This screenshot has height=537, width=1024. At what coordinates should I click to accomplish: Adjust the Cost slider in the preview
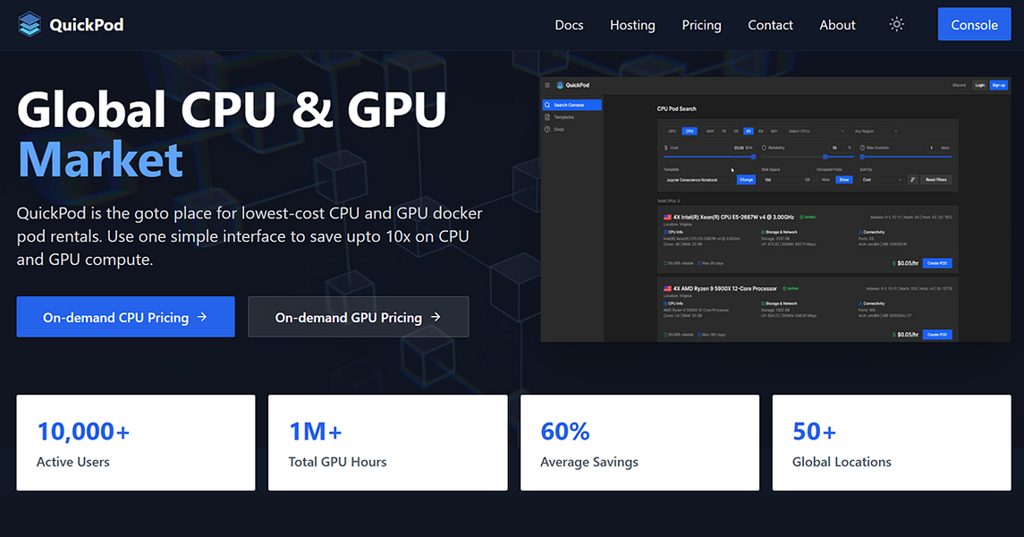pyautogui.click(x=710, y=157)
